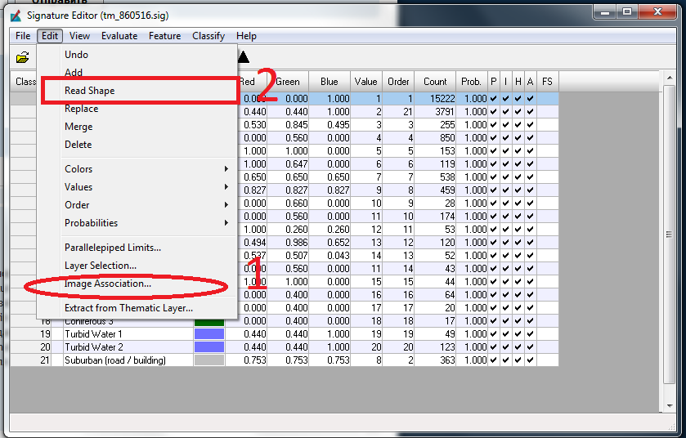Click the black up-arrow triangle toolbar icon
This screenshot has width=686, height=438.
tap(244, 57)
